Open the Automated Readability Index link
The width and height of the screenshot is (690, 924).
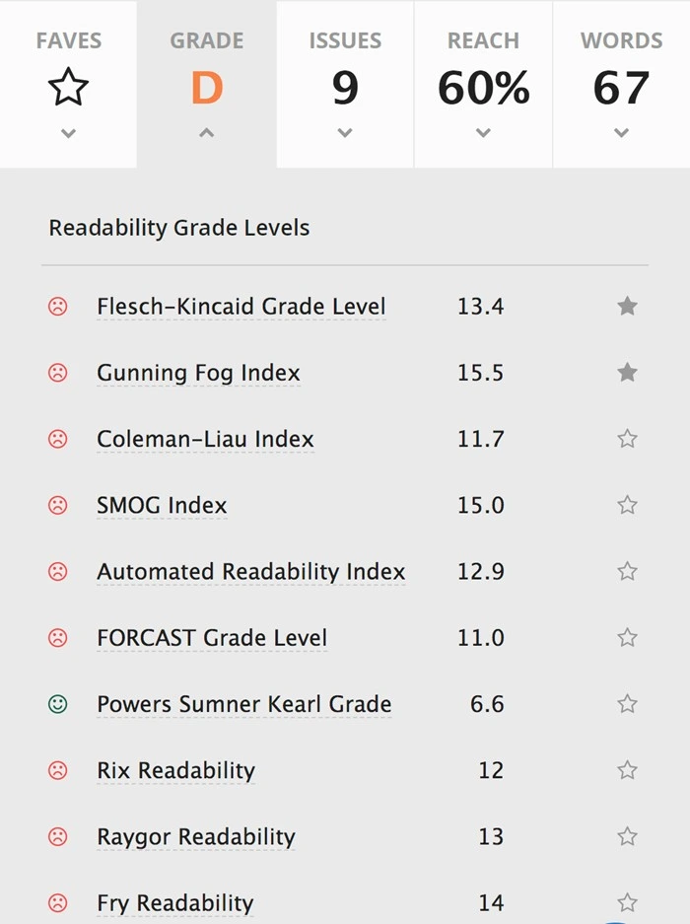250,572
